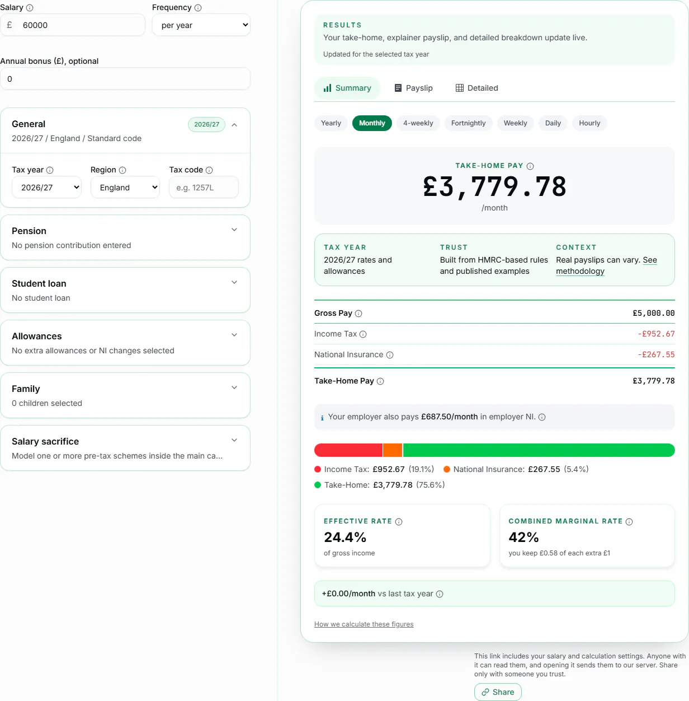Click the National Insurance info icon

[x=390, y=355]
